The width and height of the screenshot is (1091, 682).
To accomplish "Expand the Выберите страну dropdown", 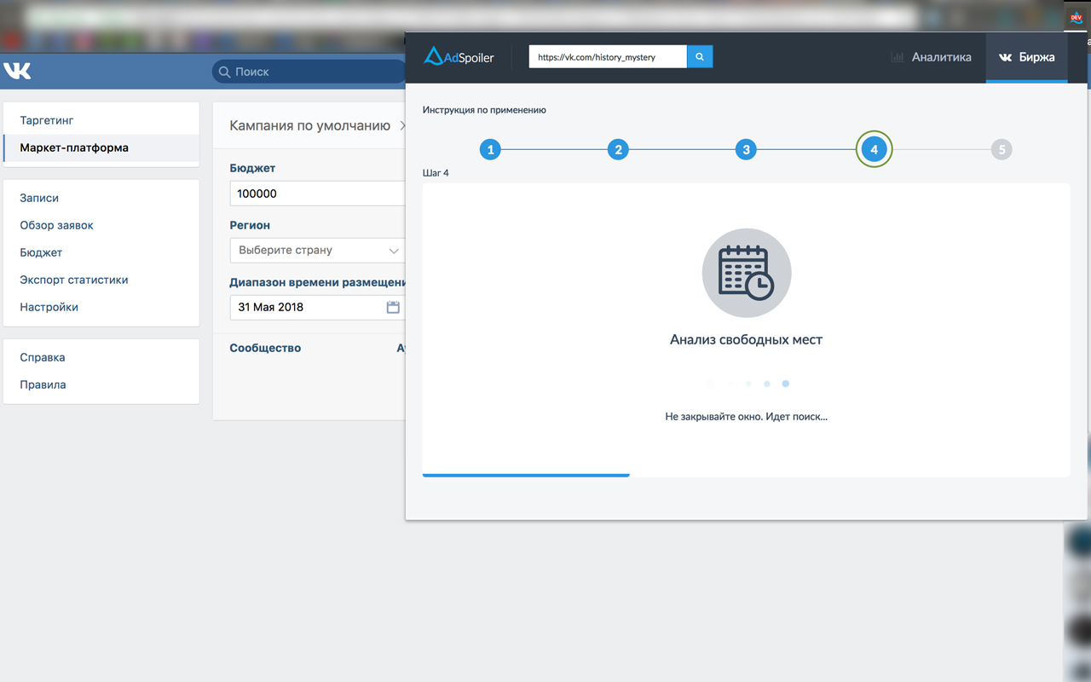I will point(317,251).
